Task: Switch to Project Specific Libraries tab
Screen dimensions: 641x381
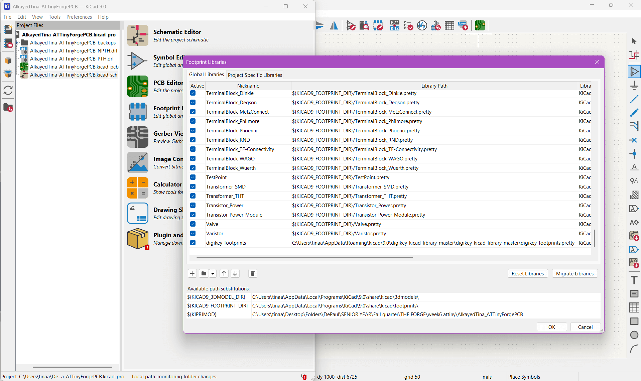Action: [255, 75]
